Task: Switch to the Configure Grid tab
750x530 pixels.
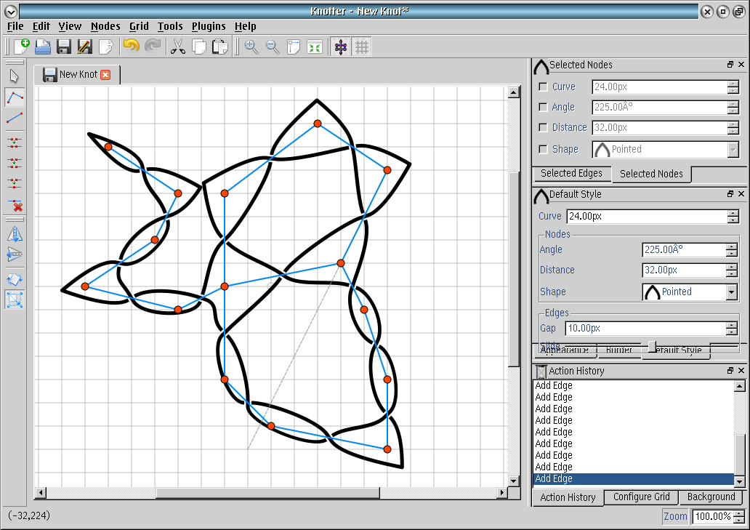Action: click(x=641, y=497)
